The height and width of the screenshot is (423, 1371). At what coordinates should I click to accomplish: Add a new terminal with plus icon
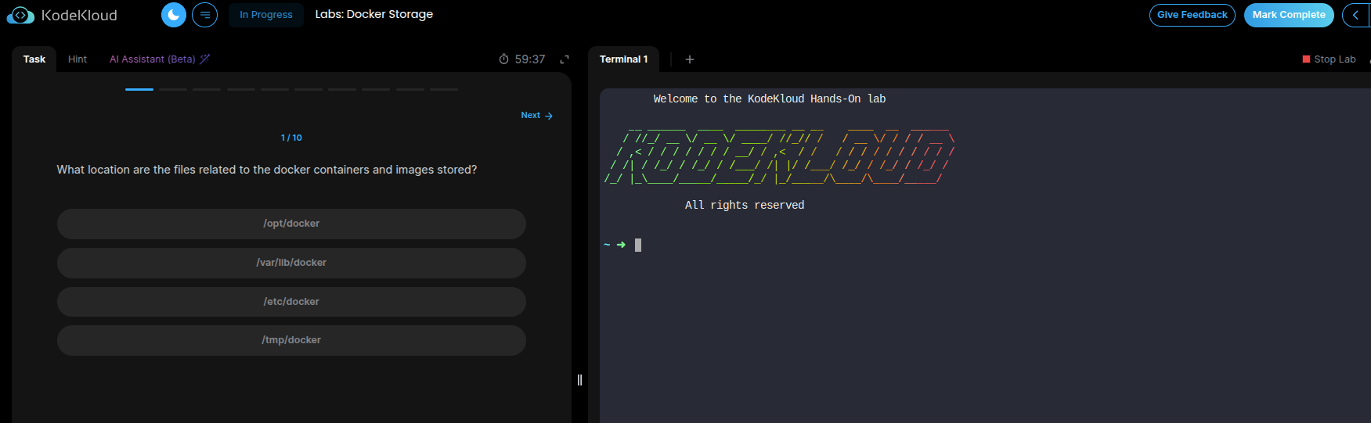(x=690, y=59)
